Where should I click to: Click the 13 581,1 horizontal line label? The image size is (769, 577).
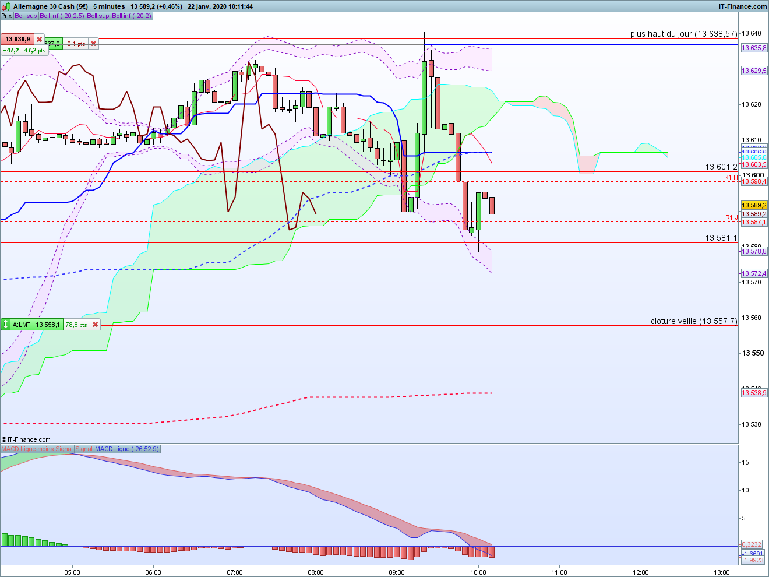[721, 238]
